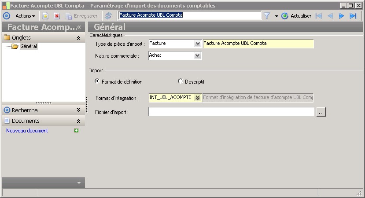The width and height of the screenshot is (365, 198).
Task: Go to the next record
Action: [342, 16]
